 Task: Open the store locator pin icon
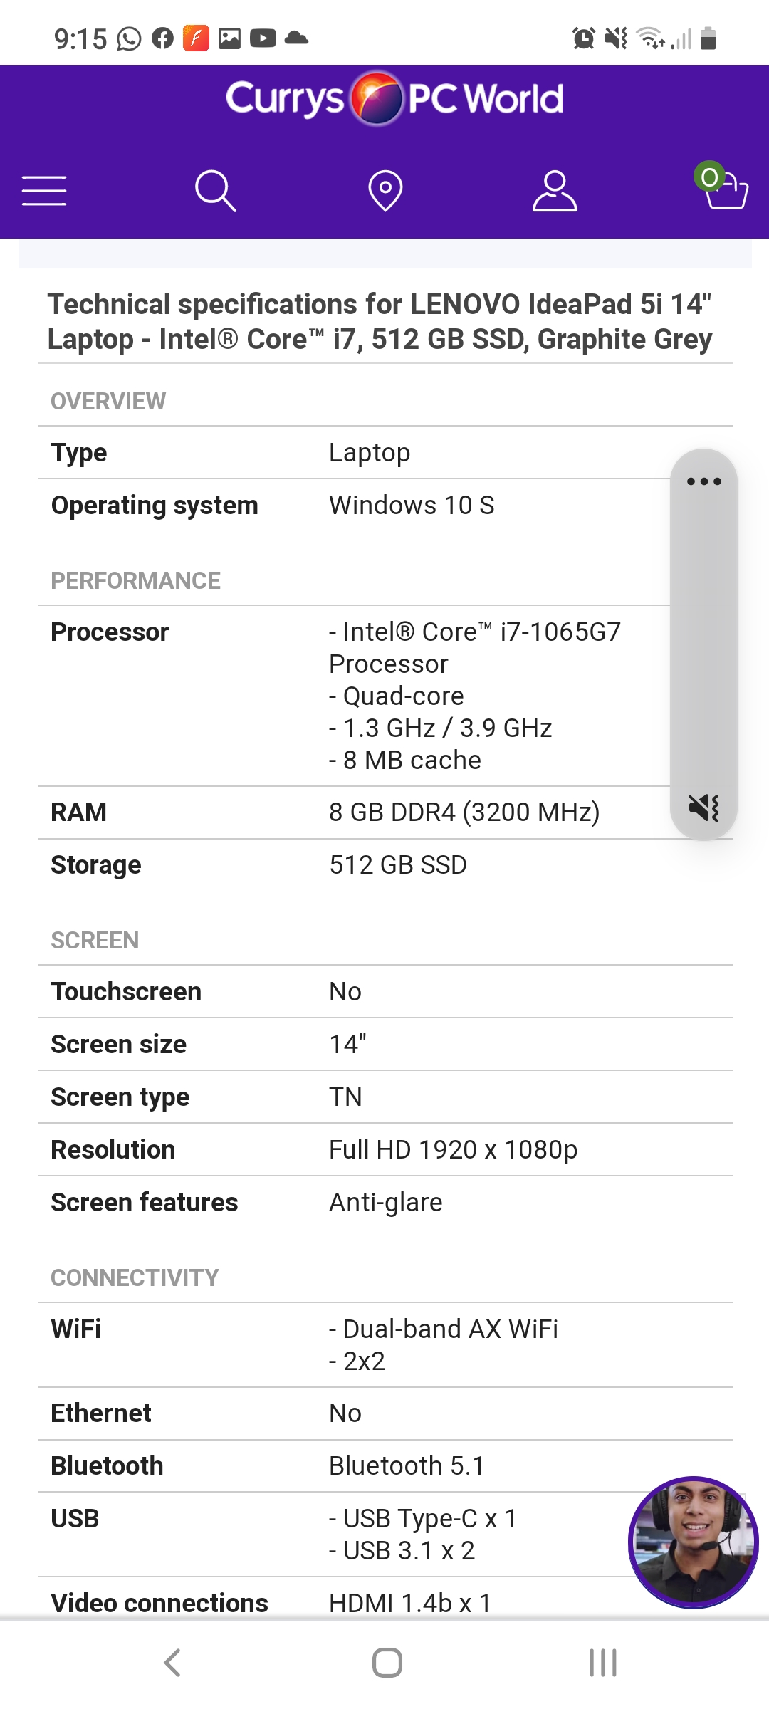pyautogui.click(x=385, y=191)
